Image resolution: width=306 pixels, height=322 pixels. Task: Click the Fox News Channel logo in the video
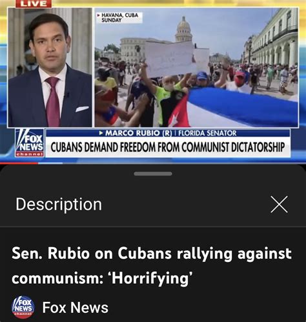[30, 143]
